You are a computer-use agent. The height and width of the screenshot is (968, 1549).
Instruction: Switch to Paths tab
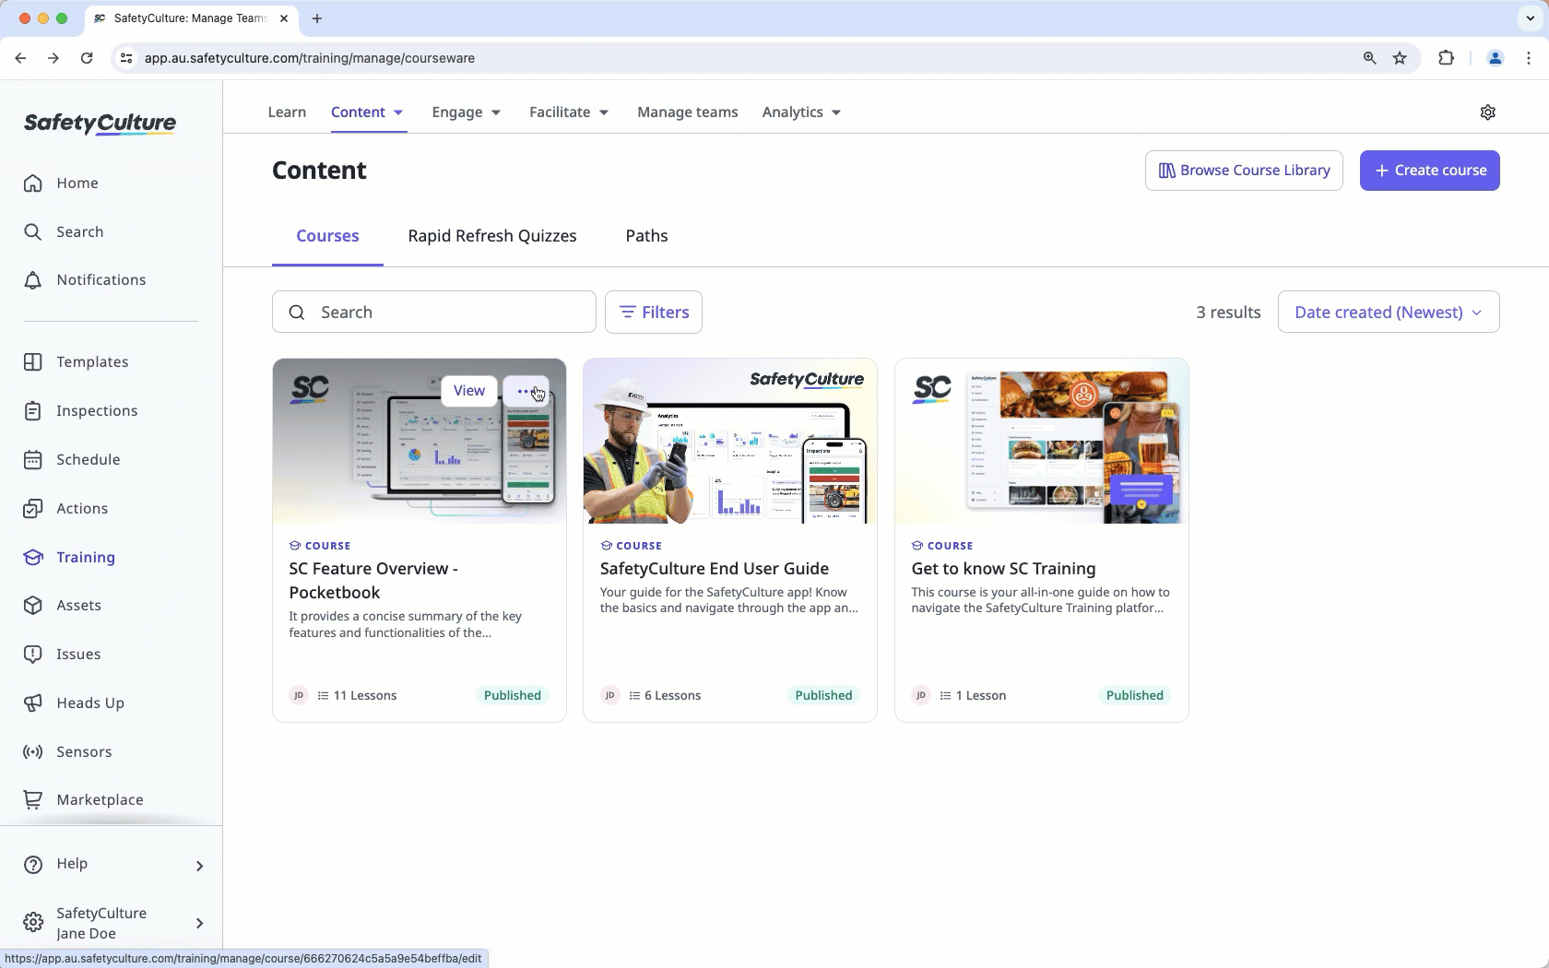[x=646, y=236]
